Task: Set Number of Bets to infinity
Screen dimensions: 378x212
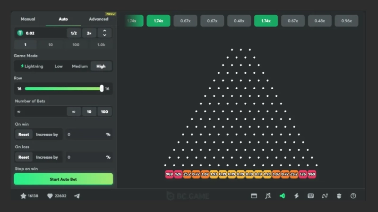Action: 74,111
